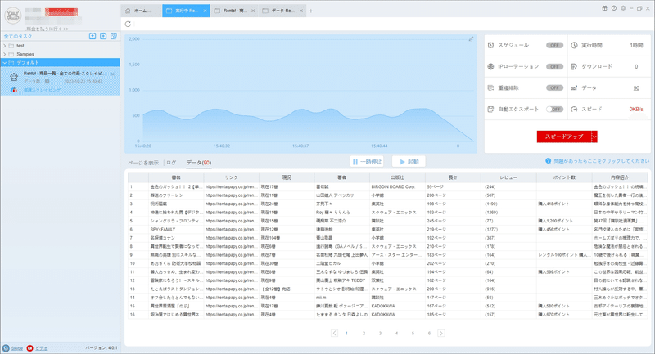Click the 書名 column header
The image size is (655, 354).
(176, 177)
